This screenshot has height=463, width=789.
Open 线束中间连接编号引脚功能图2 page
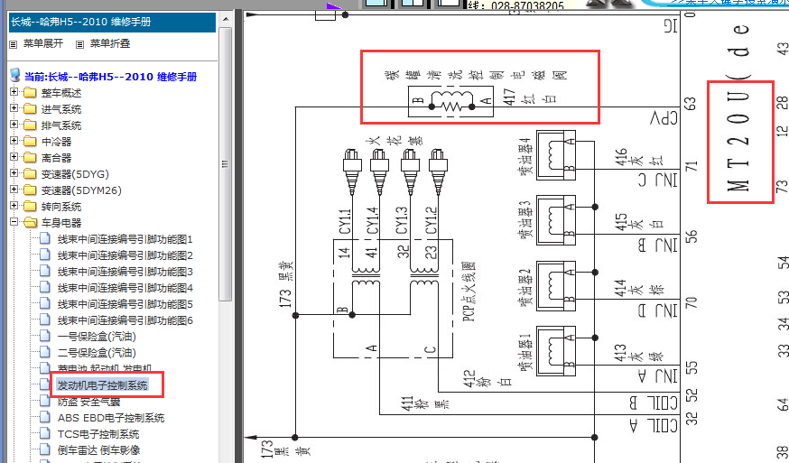click(x=125, y=255)
